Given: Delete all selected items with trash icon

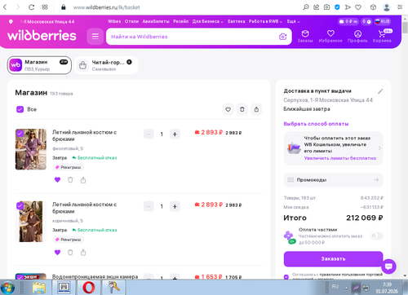Looking at the screenshot, I should [242, 109].
